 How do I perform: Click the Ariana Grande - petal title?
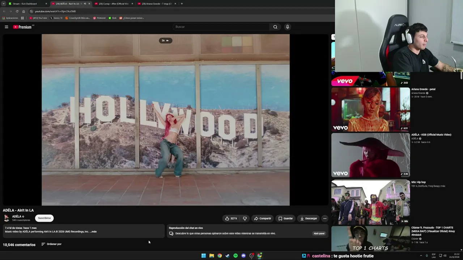423,89
